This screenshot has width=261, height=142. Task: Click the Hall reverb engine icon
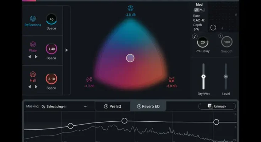pyautogui.click(x=33, y=75)
